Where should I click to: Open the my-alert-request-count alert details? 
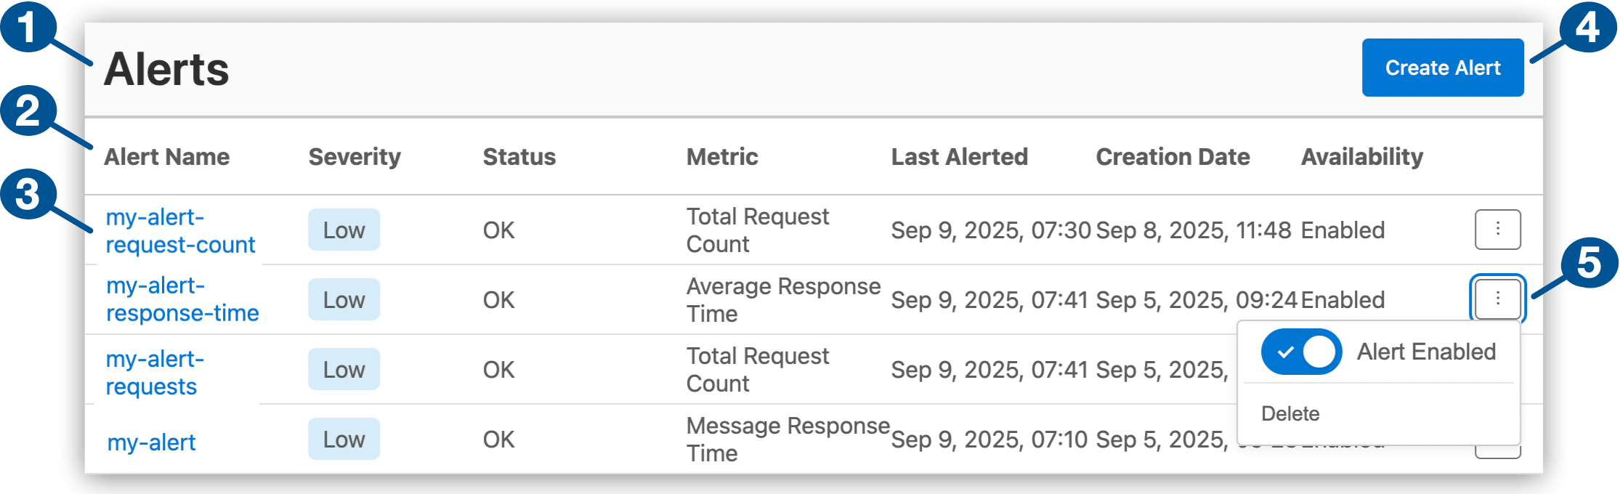tap(181, 230)
